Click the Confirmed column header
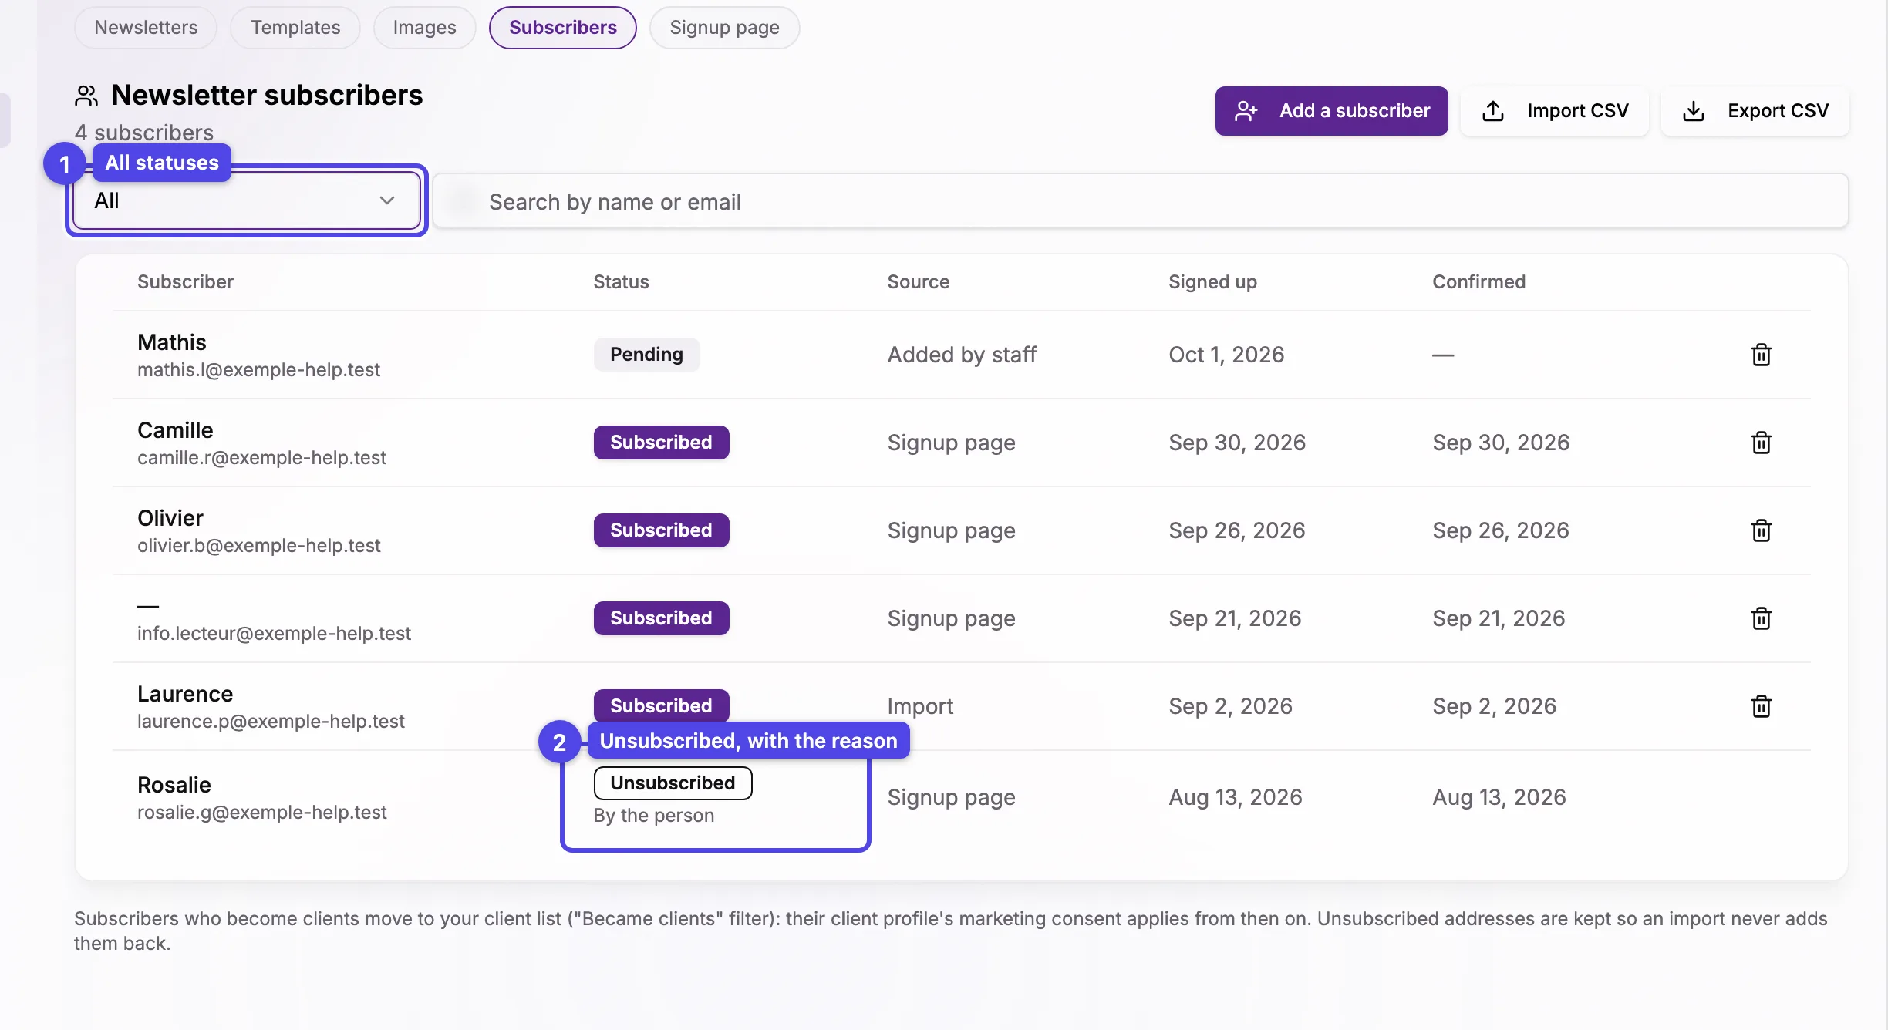The image size is (1888, 1030). 1478,282
